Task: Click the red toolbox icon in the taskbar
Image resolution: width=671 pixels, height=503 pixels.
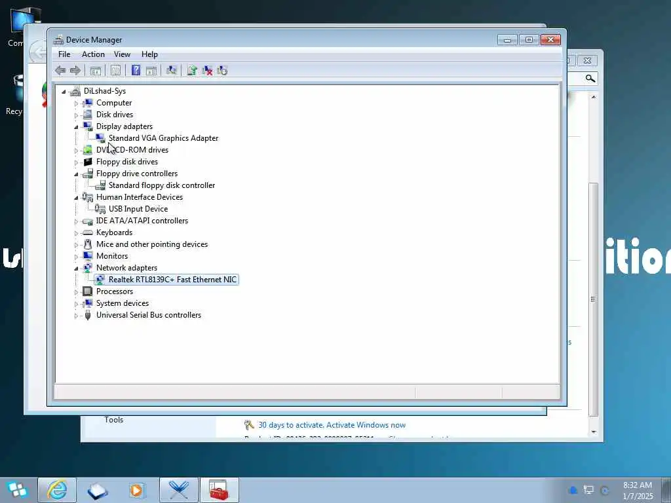Action: click(x=219, y=490)
